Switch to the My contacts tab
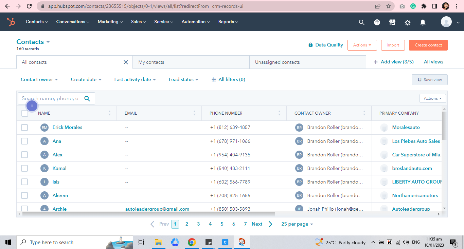The width and height of the screenshot is (464, 249). point(191,62)
